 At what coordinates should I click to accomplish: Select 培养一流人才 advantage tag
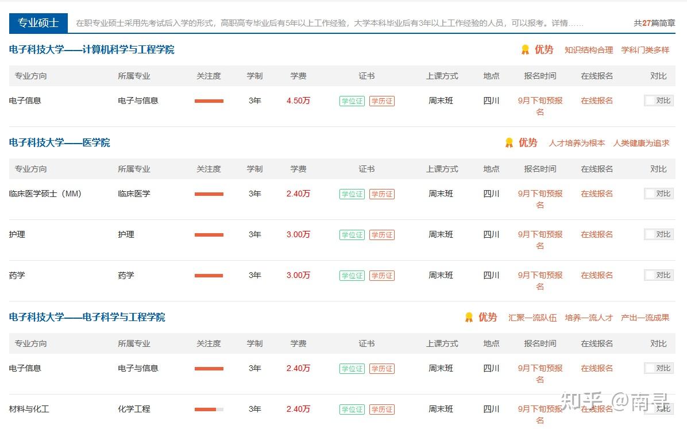click(x=588, y=317)
